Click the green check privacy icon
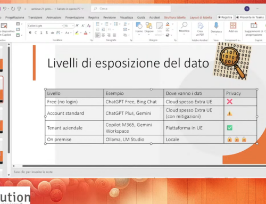 click(x=230, y=128)
